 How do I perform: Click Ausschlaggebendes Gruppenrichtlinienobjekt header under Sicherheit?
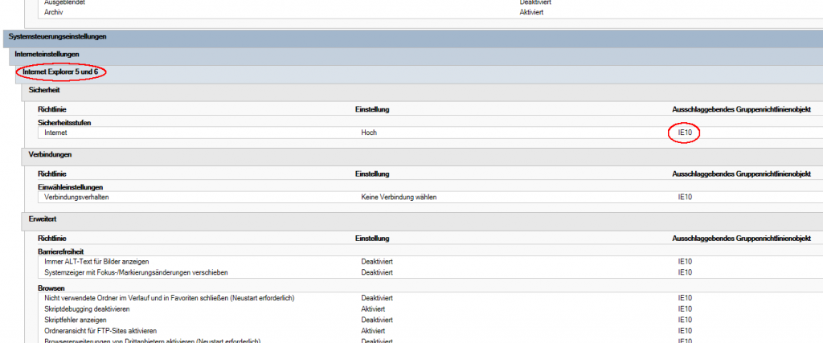[742, 109]
